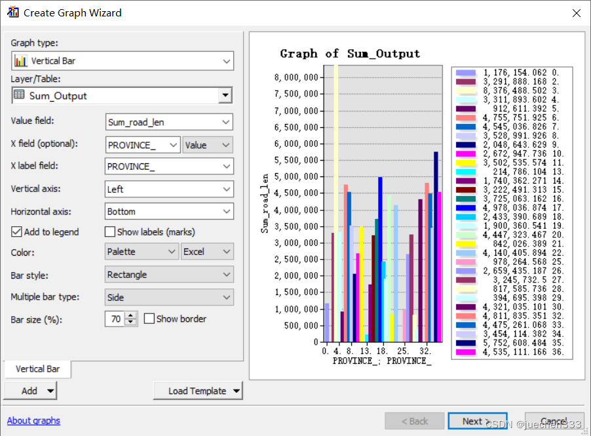Click the Vertical Bar chart icon in Graph type
This screenshot has width=591, height=436.
click(21, 61)
